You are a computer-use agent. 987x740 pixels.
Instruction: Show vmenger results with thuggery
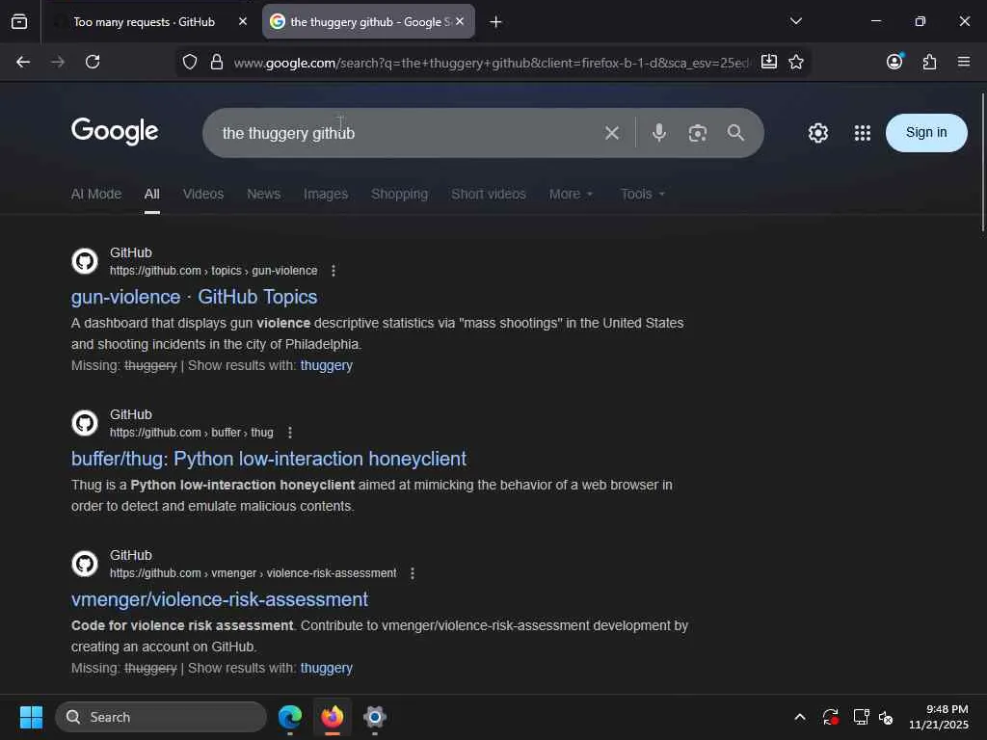pyautogui.click(x=327, y=669)
